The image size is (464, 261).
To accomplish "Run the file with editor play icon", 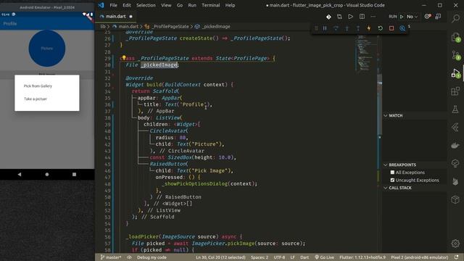I will [350, 17].
